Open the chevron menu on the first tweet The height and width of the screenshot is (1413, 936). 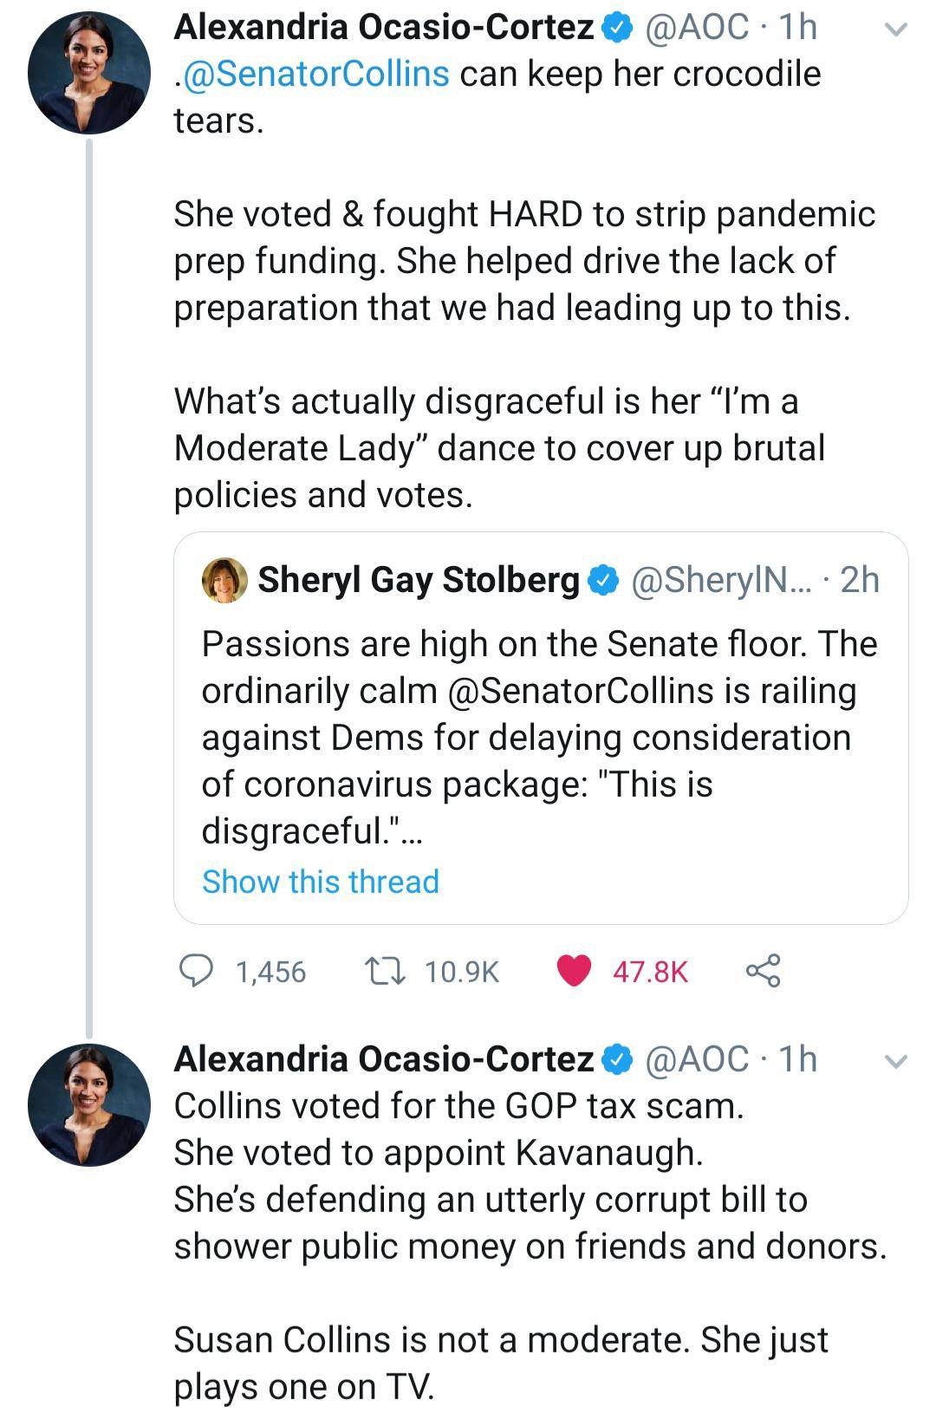pos(897,28)
